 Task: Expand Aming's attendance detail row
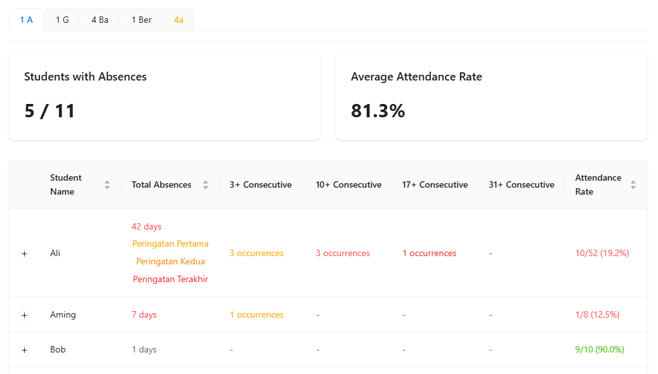pyautogui.click(x=24, y=314)
